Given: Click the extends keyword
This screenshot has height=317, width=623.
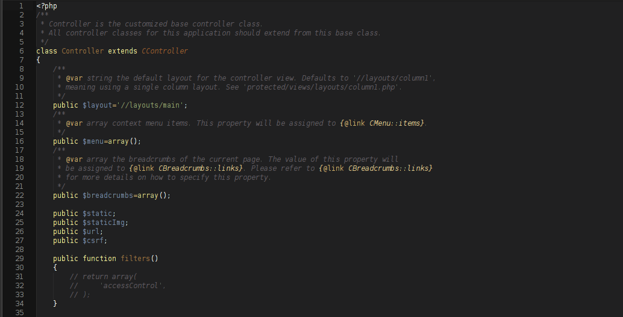Looking at the screenshot, I should [x=123, y=51].
